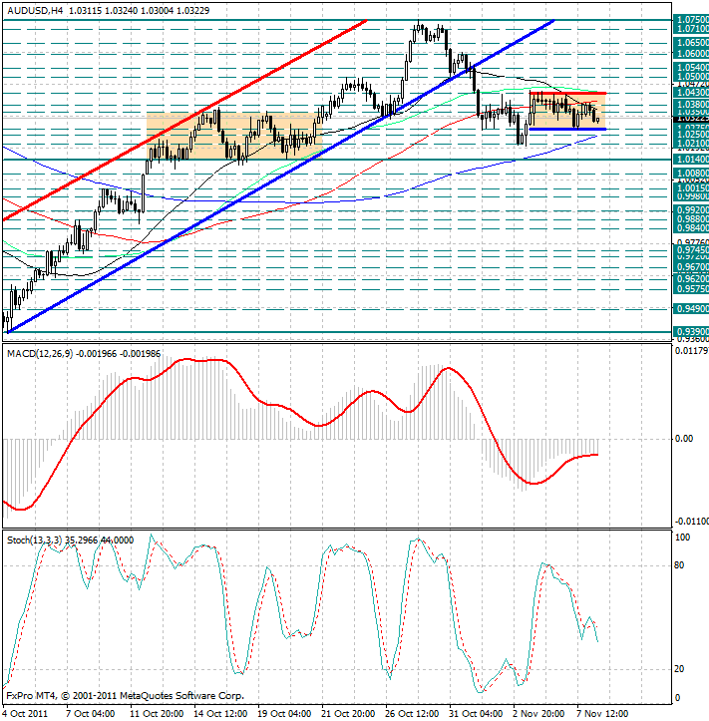The width and height of the screenshot is (709, 721).
Task: Select the short red resistance line near 1.0430
Action: (x=567, y=94)
